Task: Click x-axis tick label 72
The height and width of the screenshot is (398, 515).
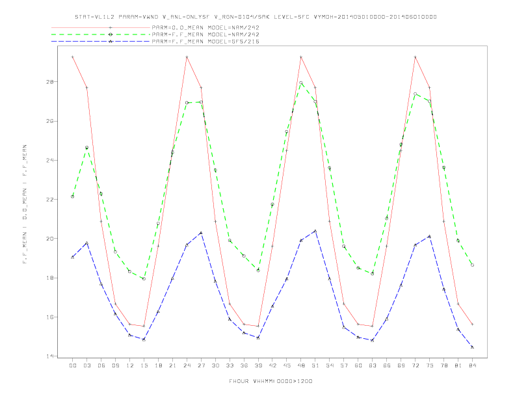Action: 416,365
